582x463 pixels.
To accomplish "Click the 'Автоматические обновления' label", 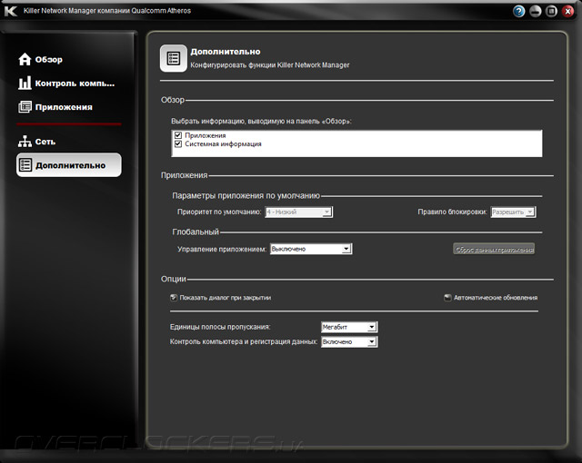I will pos(496,298).
